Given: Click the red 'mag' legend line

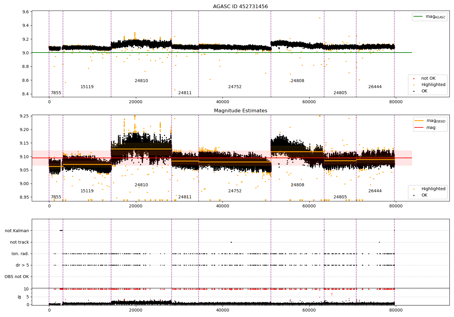Looking at the screenshot, I should 419,127.
